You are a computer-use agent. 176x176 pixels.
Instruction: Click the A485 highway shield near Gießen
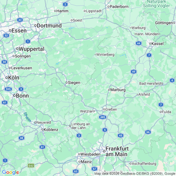102,117
